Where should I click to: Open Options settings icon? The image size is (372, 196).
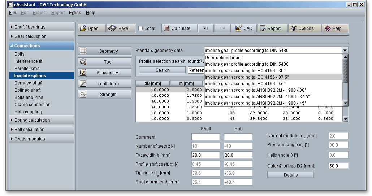click(x=293, y=29)
